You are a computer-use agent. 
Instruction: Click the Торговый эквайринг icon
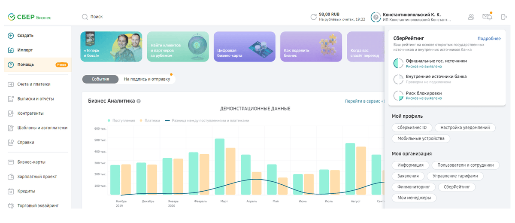[11, 206]
